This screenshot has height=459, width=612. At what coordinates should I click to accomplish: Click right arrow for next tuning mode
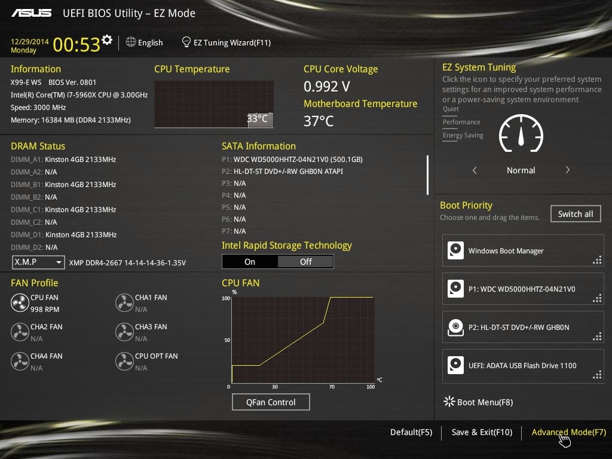[568, 170]
